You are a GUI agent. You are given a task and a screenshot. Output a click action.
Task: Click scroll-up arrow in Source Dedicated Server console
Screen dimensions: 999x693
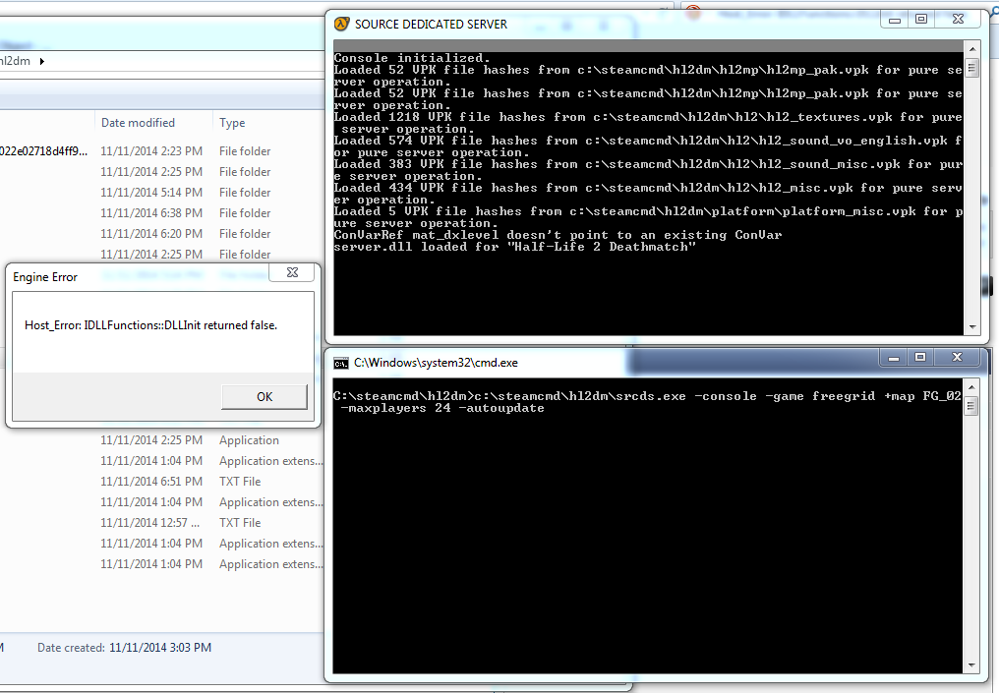tap(972, 49)
